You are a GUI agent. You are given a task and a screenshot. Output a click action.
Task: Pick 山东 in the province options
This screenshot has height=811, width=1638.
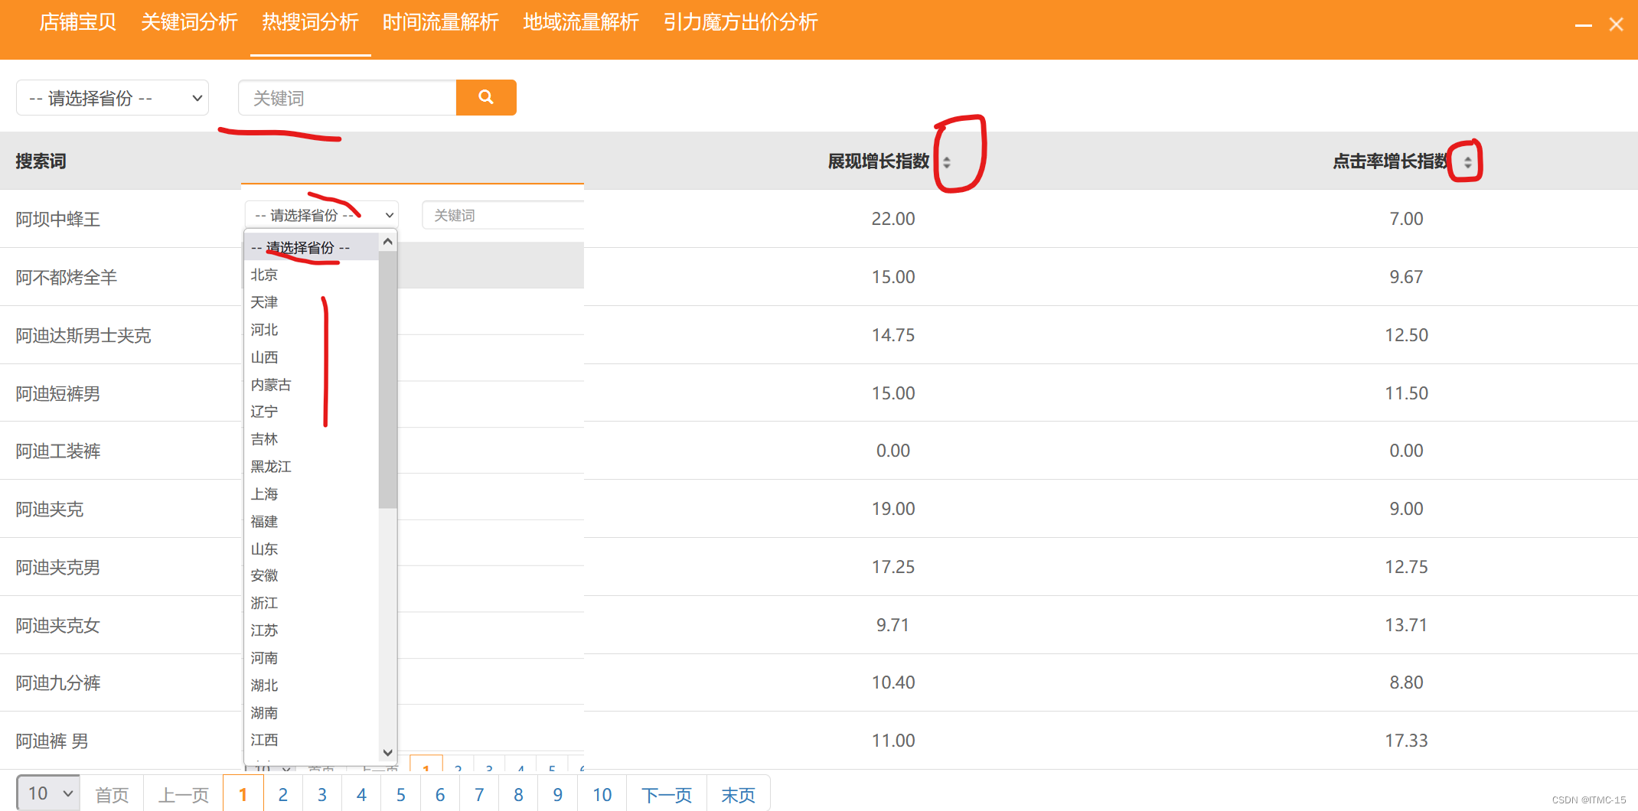tap(264, 549)
